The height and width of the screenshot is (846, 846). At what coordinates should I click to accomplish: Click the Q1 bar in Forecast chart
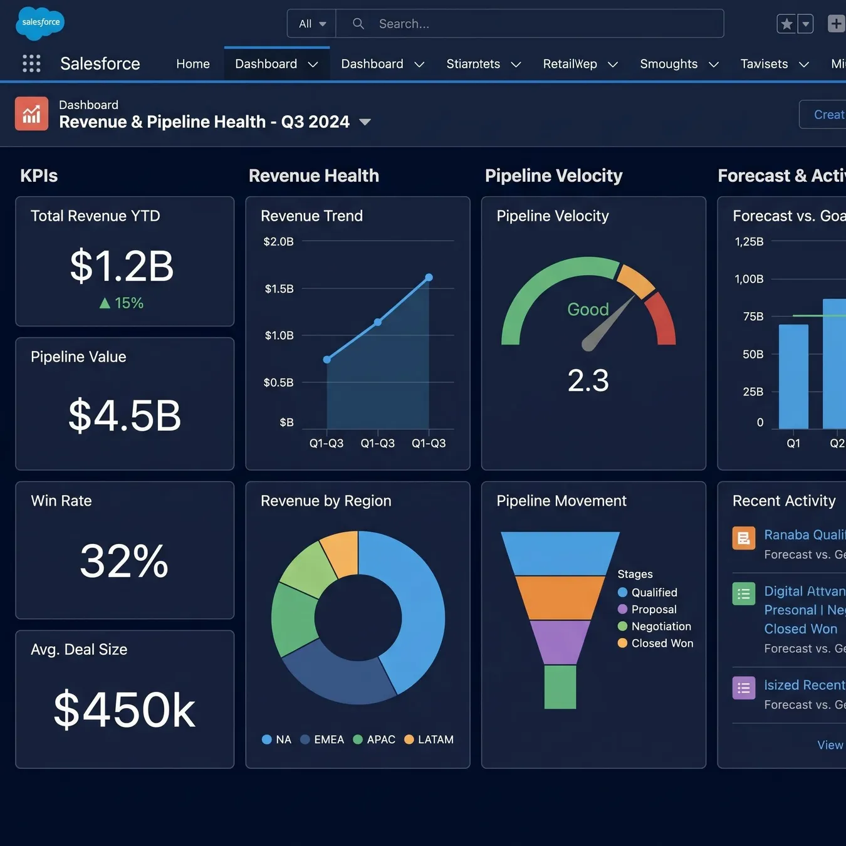[793, 377]
